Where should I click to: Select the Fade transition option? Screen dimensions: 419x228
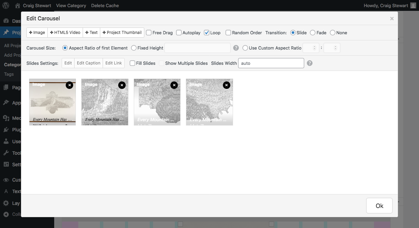pos(313,33)
